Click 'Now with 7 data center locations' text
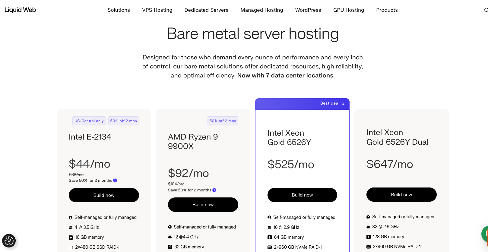 click(285, 75)
